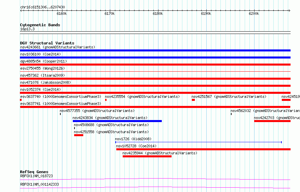Open variant dgv4885n54 (Cooper2011) label
The height and width of the screenshot is (192, 300).
(43, 61)
